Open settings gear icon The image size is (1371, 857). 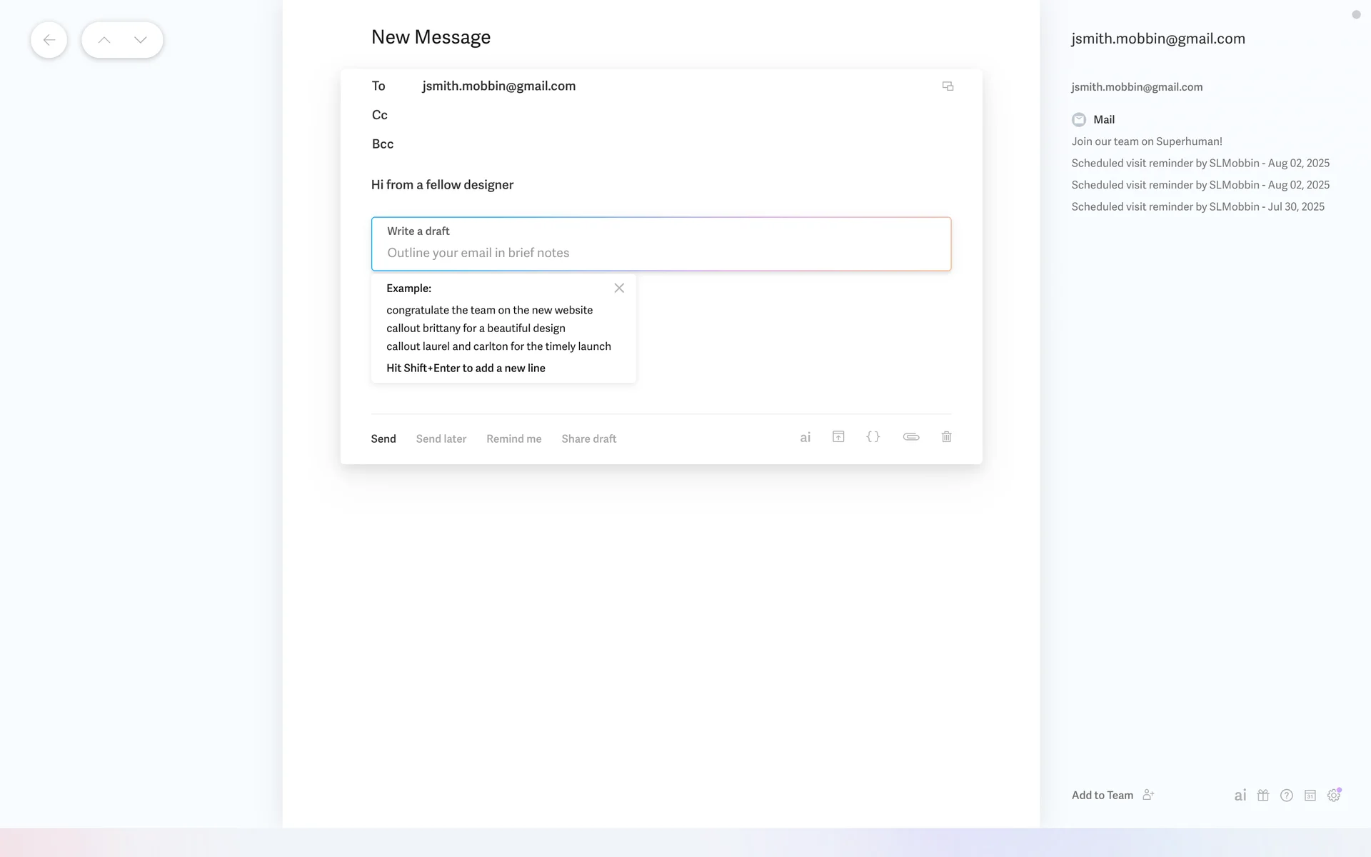pos(1333,796)
